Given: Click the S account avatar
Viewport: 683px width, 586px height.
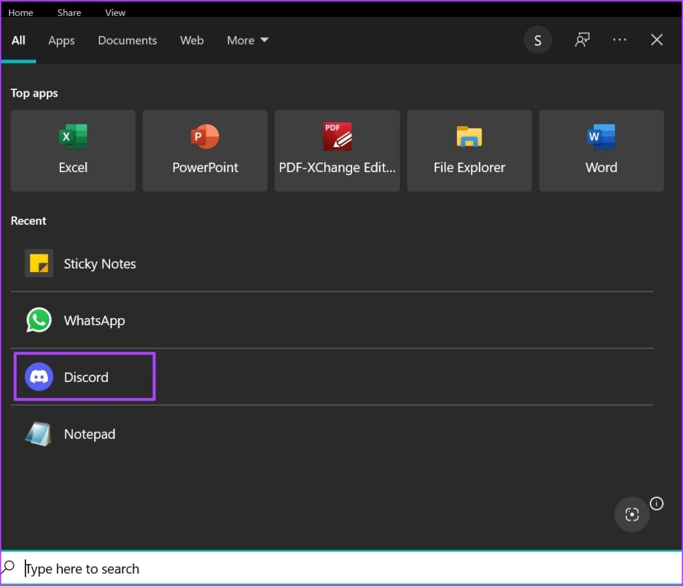Looking at the screenshot, I should coord(538,40).
